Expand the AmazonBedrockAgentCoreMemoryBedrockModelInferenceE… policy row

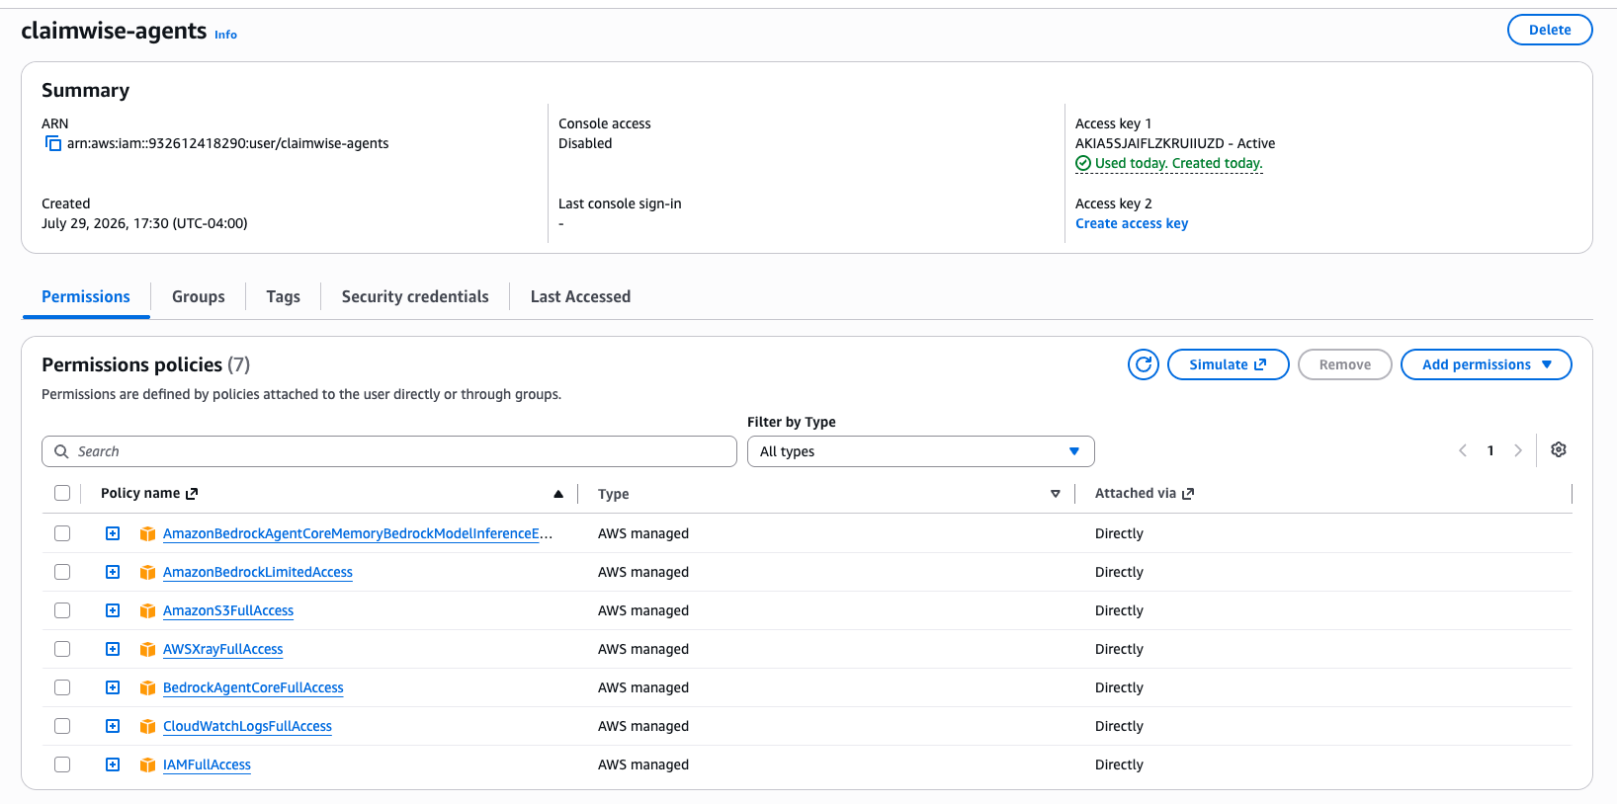pos(113,533)
